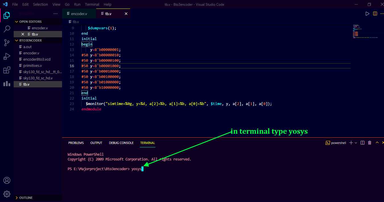This screenshot has width=384, height=202.
Task: Open the Edit menu
Action: coord(25,4)
